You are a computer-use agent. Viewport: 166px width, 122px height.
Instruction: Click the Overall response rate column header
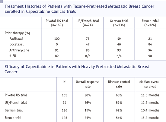tap(88, 84)
